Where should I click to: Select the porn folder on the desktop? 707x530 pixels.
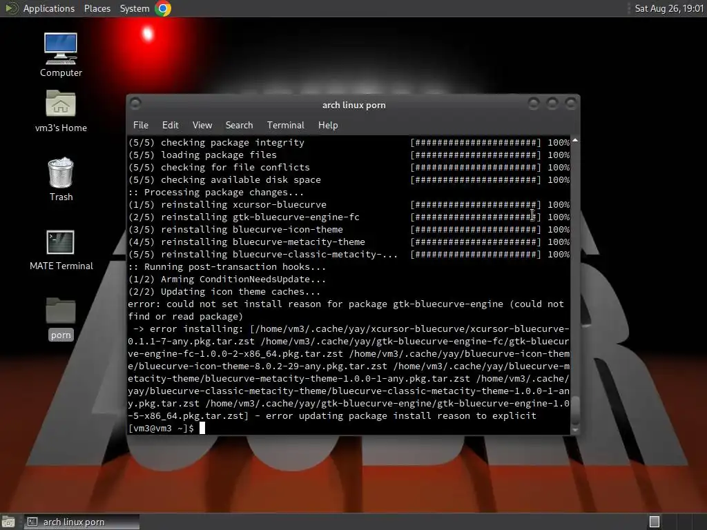tap(61, 318)
